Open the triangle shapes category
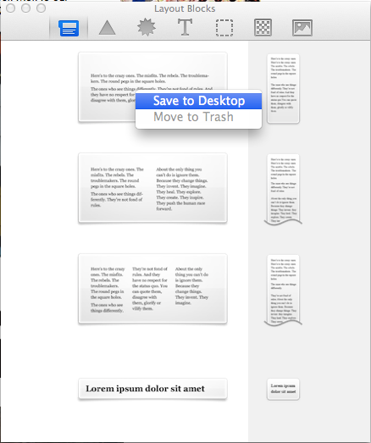371x443 pixels. [107, 28]
